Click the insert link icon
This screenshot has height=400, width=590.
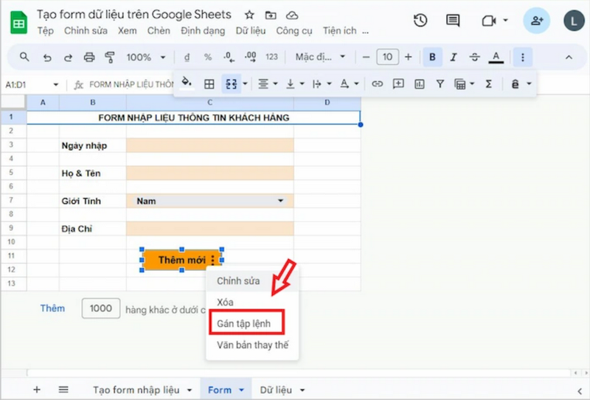[377, 84]
